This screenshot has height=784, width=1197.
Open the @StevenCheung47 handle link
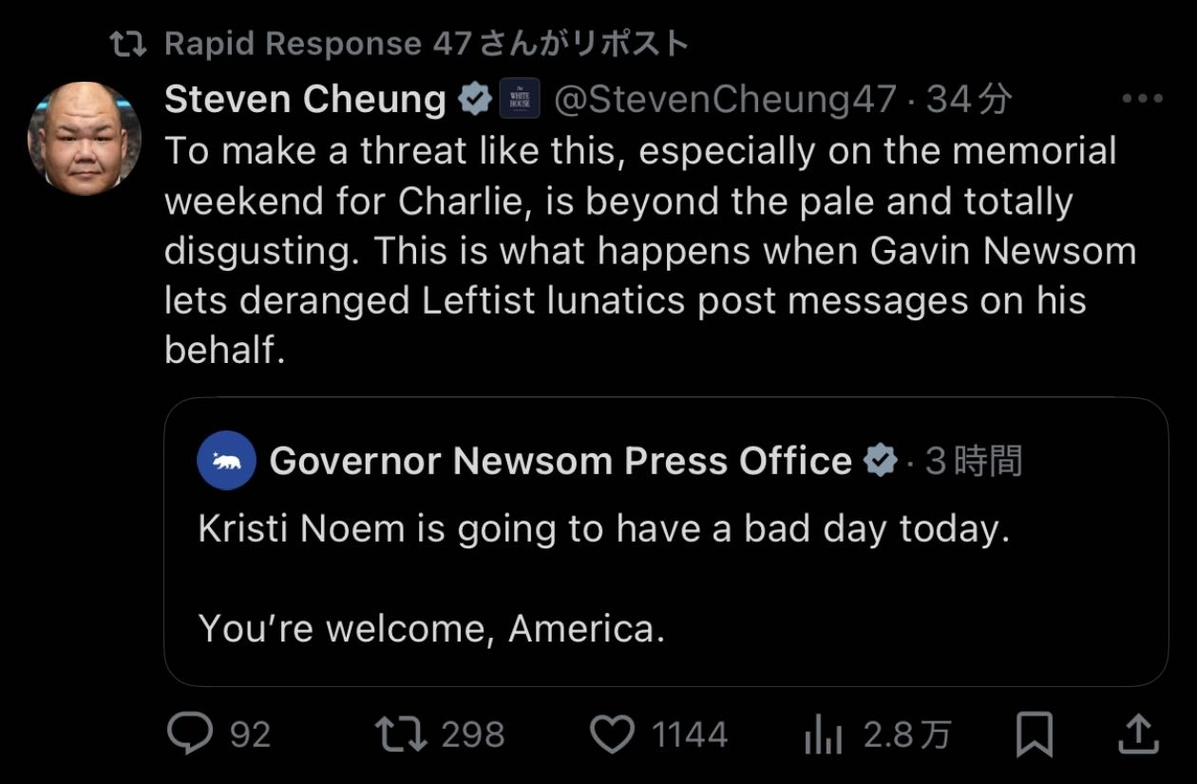point(725,99)
